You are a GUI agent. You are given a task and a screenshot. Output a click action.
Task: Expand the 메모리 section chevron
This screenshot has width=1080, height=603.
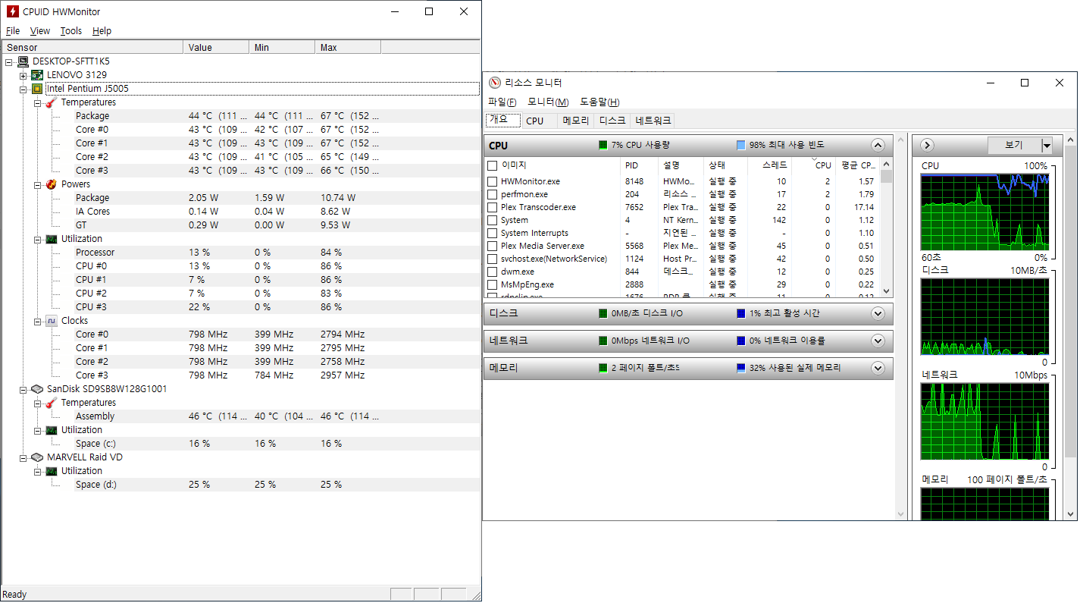878,368
